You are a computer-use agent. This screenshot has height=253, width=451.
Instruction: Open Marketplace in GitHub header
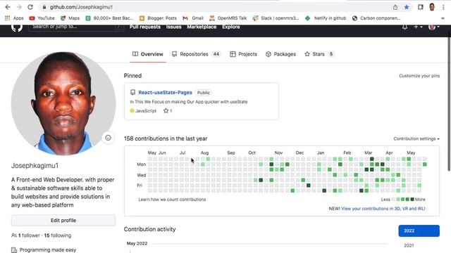(202, 27)
